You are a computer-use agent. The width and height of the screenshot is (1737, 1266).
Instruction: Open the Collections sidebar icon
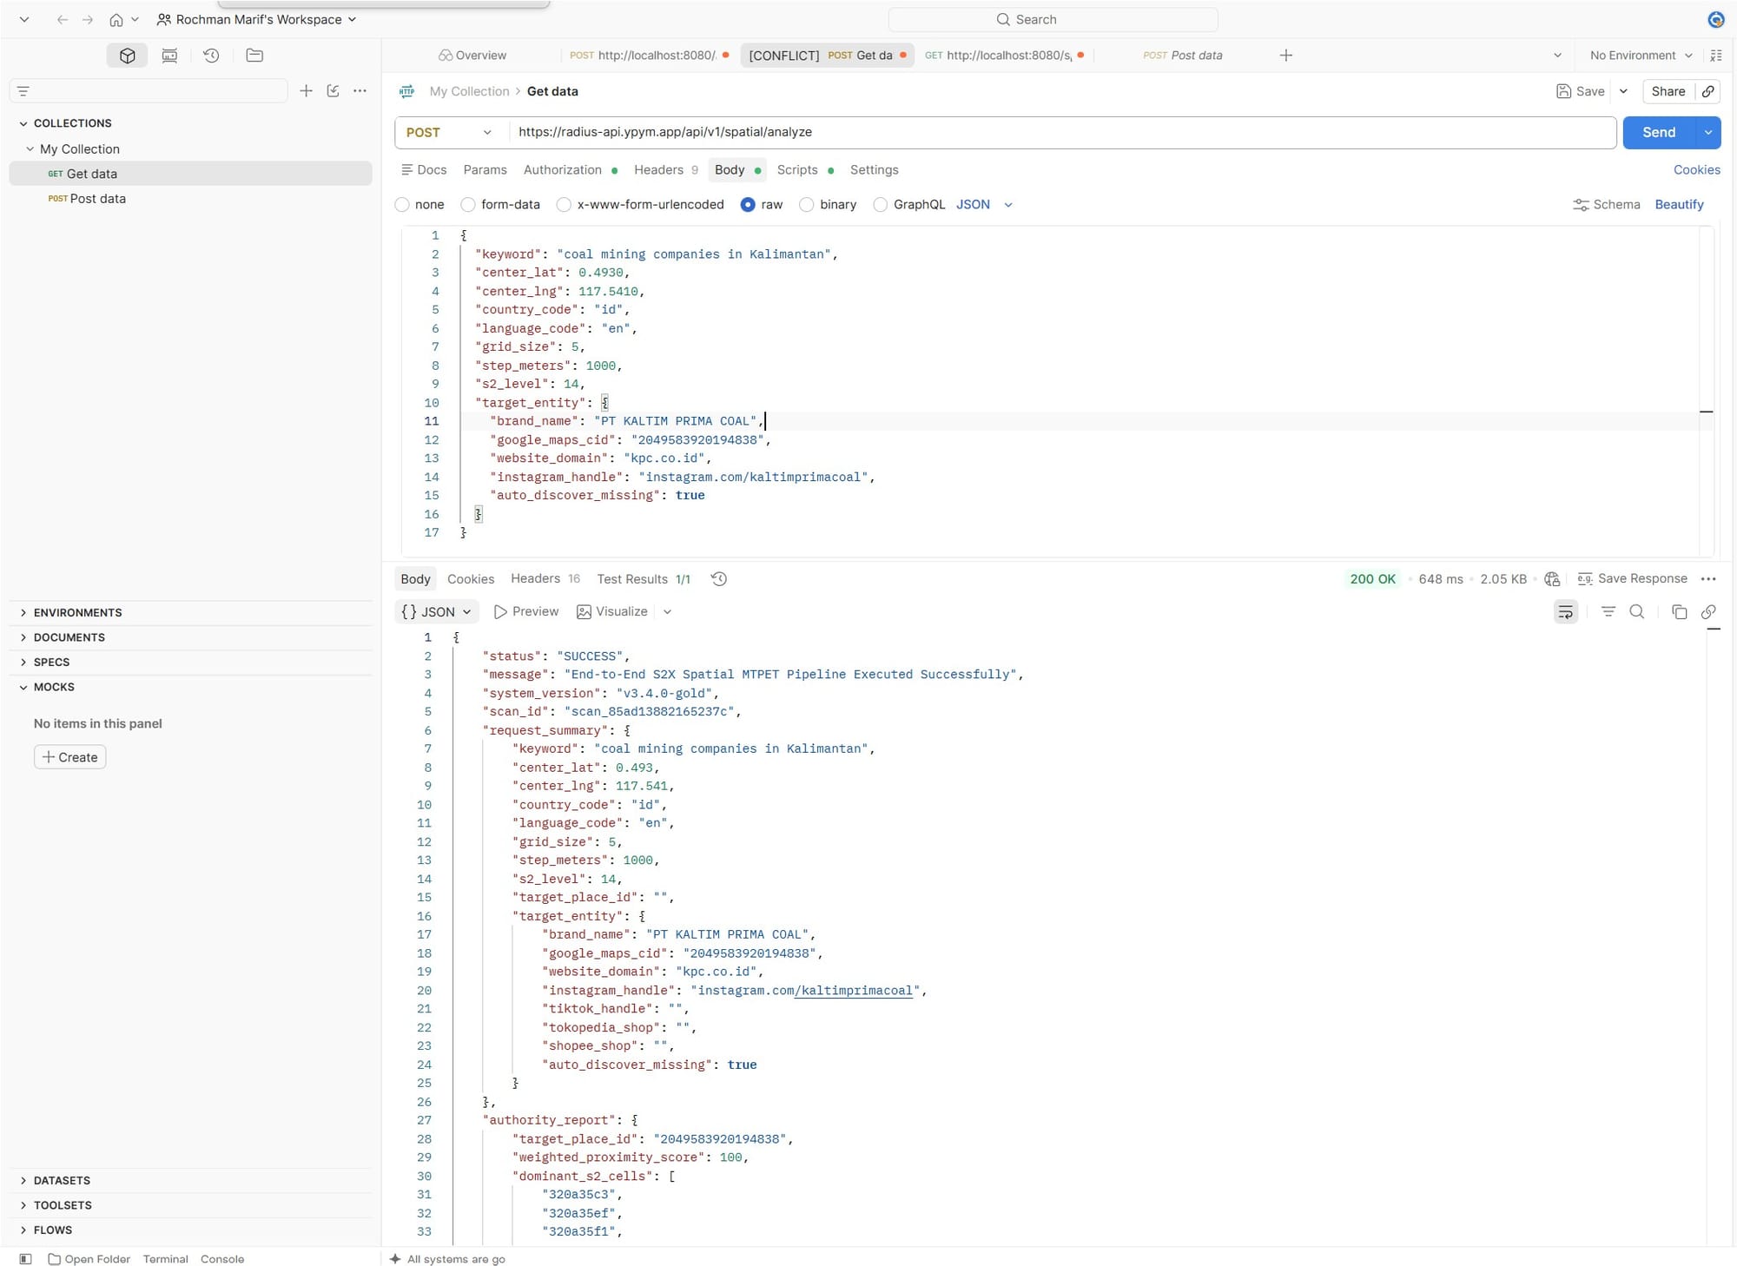(128, 56)
